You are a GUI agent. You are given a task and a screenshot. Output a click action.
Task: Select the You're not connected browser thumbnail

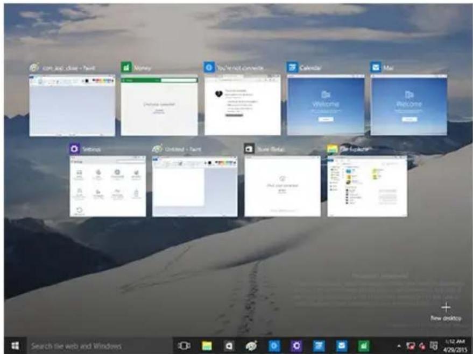click(243, 105)
